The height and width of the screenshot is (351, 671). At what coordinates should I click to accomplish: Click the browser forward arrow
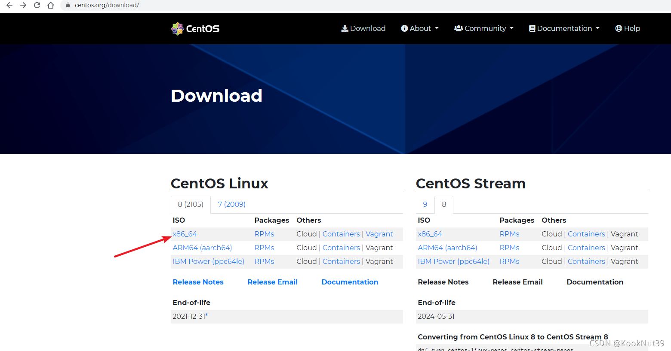point(23,5)
